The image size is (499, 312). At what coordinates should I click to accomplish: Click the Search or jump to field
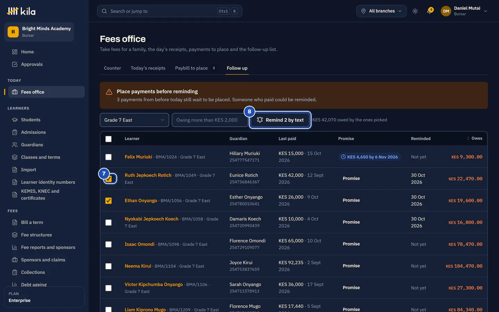pos(170,11)
